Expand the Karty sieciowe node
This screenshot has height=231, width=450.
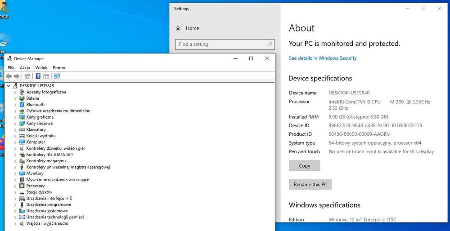pos(15,123)
